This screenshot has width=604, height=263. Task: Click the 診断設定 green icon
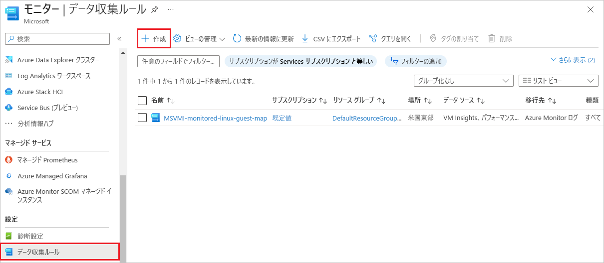click(x=8, y=236)
